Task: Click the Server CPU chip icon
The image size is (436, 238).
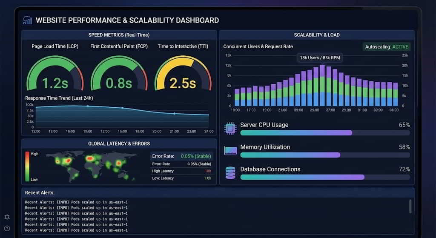Action: click(230, 128)
